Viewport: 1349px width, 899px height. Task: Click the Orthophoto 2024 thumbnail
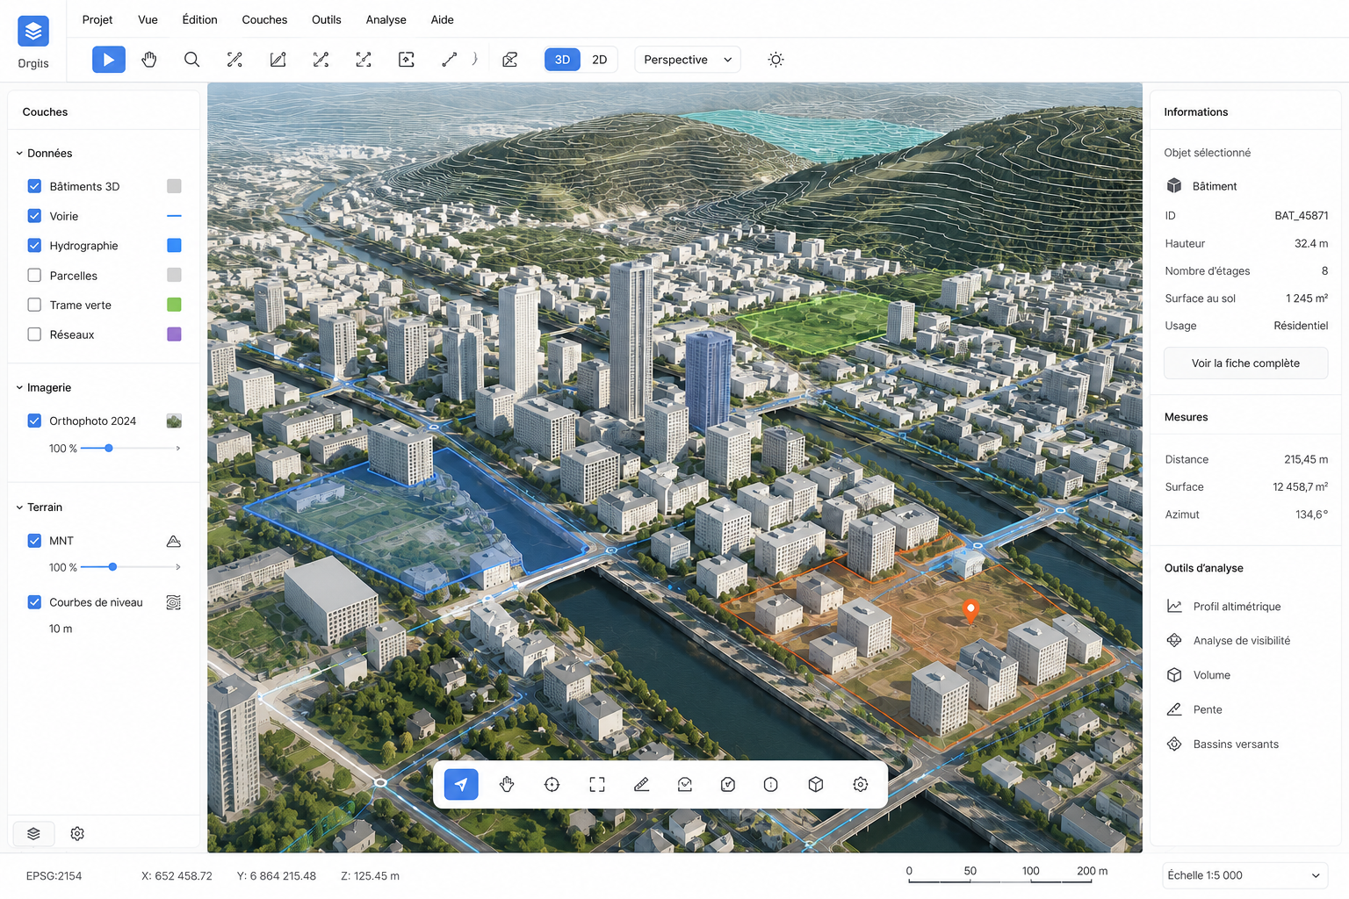tap(174, 421)
